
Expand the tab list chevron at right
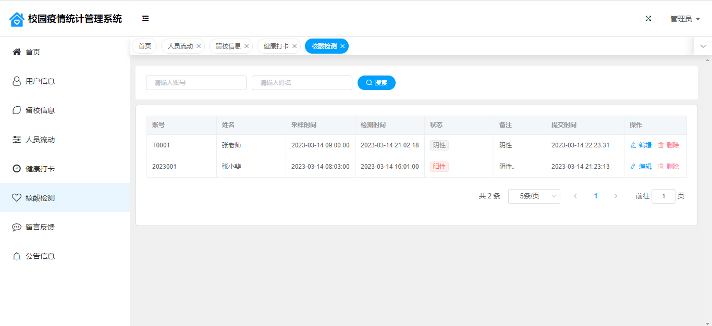703,46
